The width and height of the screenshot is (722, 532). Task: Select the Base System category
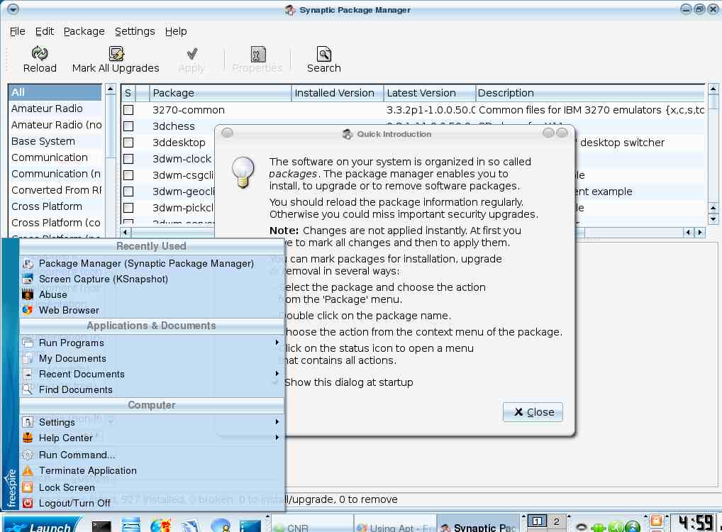(x=55, y=141)
